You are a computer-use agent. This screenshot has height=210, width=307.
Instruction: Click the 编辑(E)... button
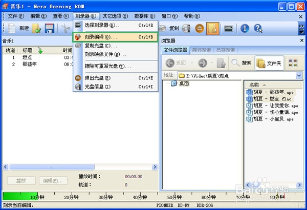pos(53,181)
